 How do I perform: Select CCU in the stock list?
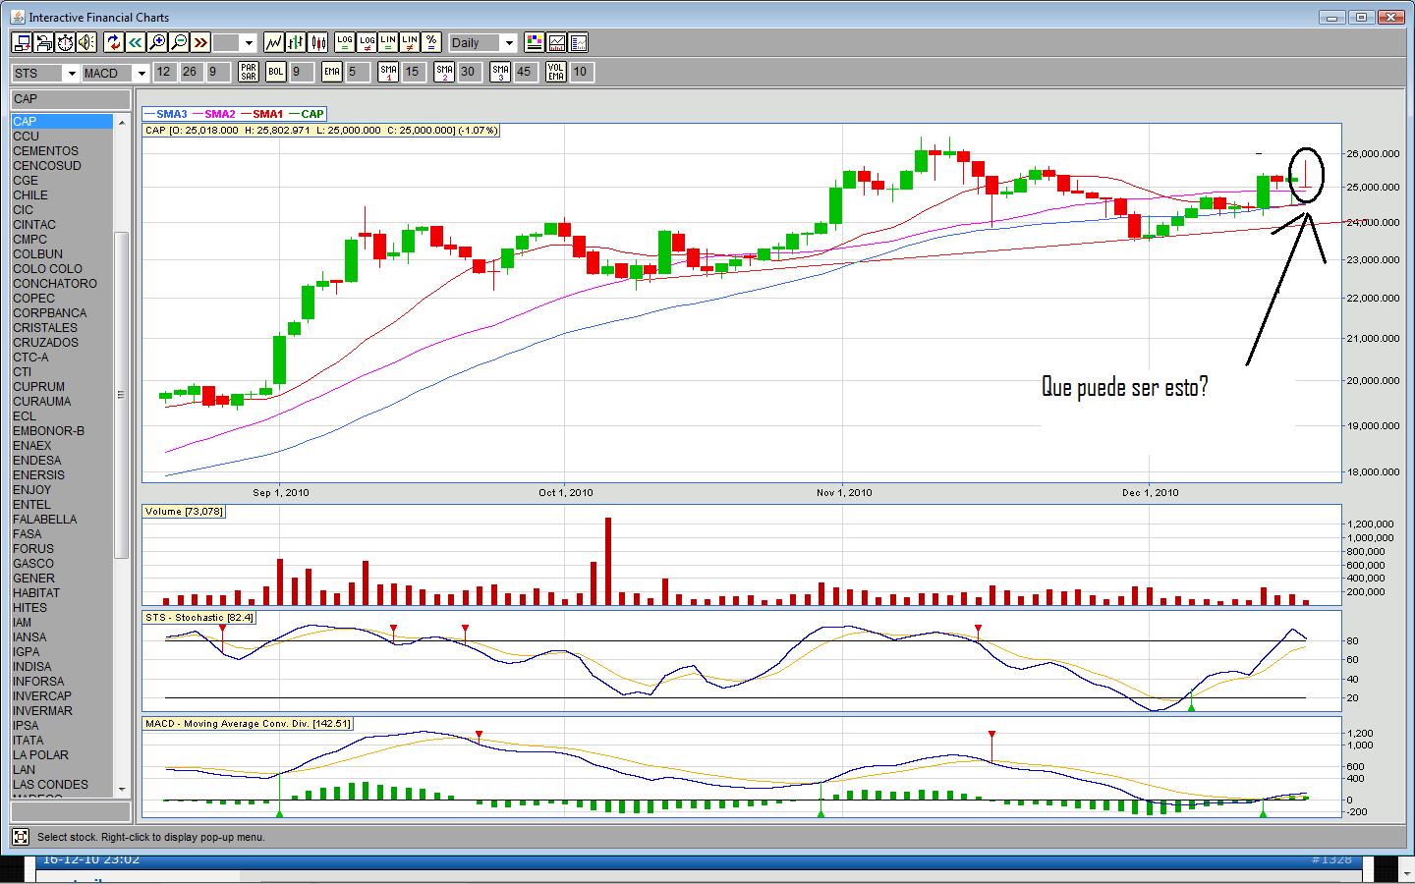[62, 137]
